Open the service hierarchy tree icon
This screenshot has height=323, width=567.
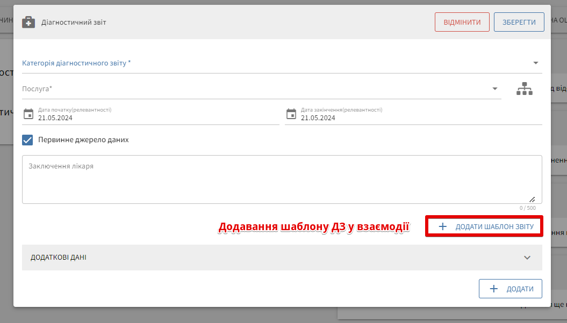point(524,89)
